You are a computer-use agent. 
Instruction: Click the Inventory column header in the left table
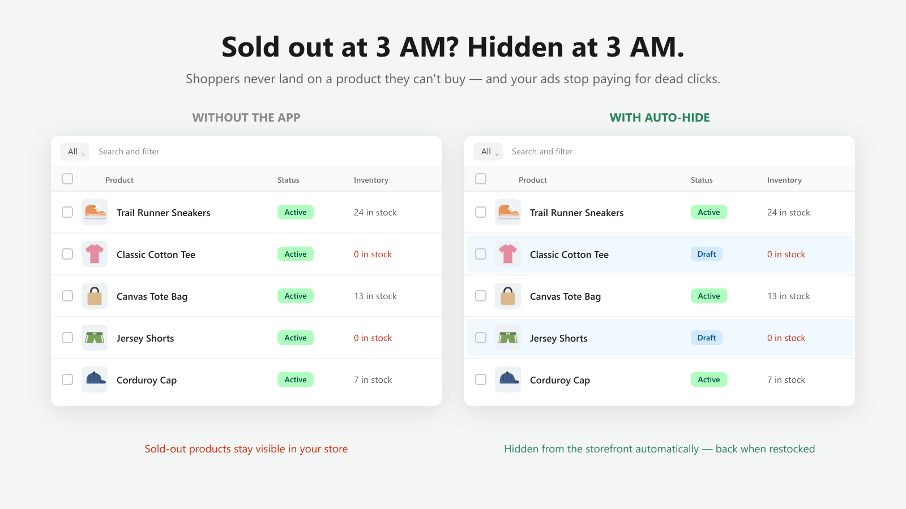(371, 180)
